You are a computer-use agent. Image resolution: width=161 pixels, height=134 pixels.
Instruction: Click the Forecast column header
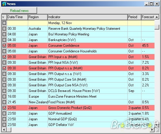coord(148,17)
